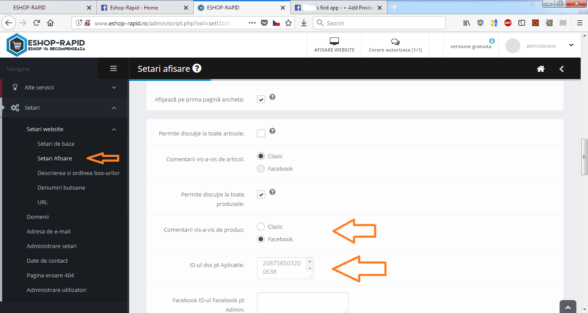This screenshot has width=588, height=313.
Task: Click the Alte servicii lightbulb icon
Action: pos(15,87)
